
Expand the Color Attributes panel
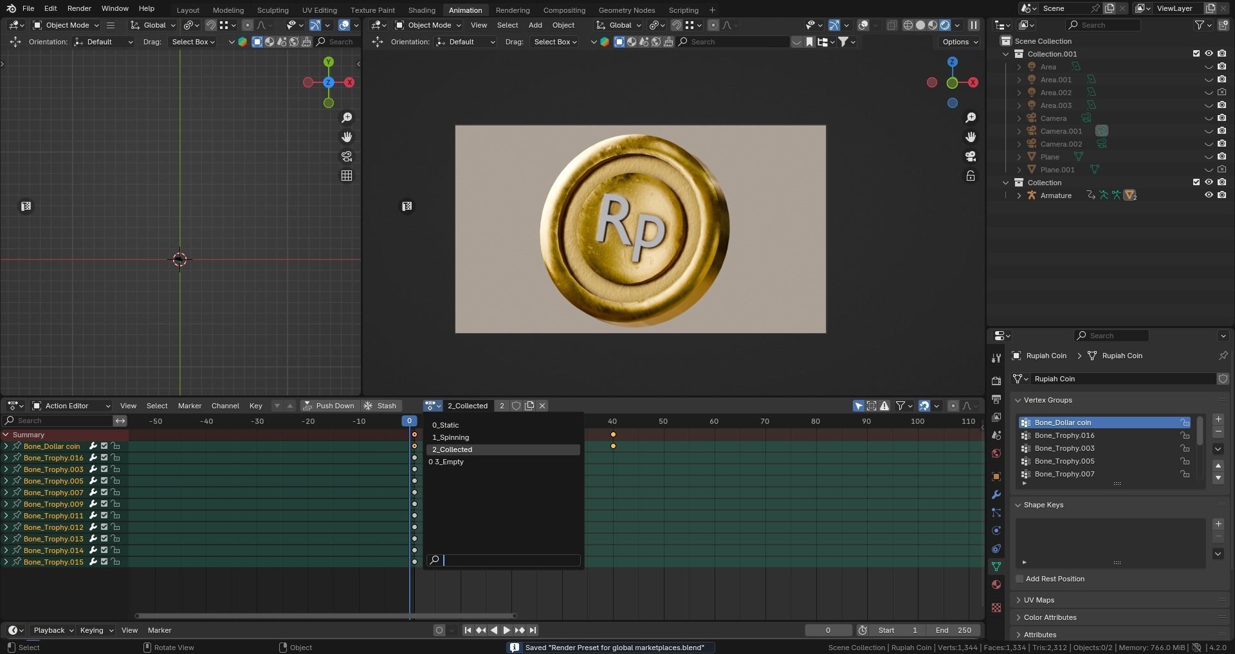tap(1050, 617)
